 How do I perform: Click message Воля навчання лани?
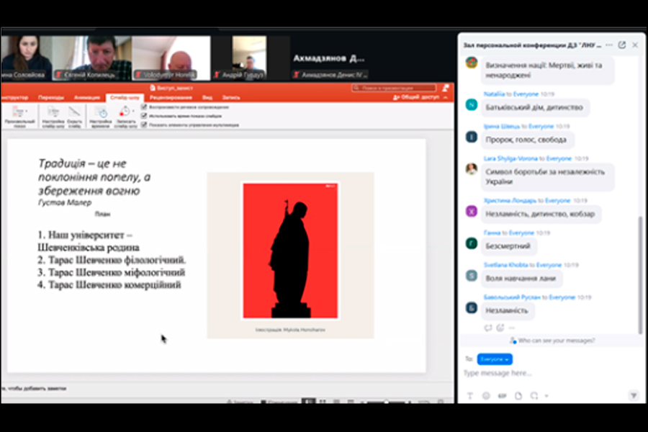[521, 279]
